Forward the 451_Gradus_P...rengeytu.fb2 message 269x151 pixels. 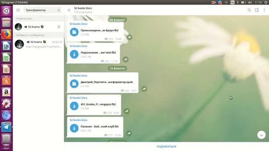point(127,111)
